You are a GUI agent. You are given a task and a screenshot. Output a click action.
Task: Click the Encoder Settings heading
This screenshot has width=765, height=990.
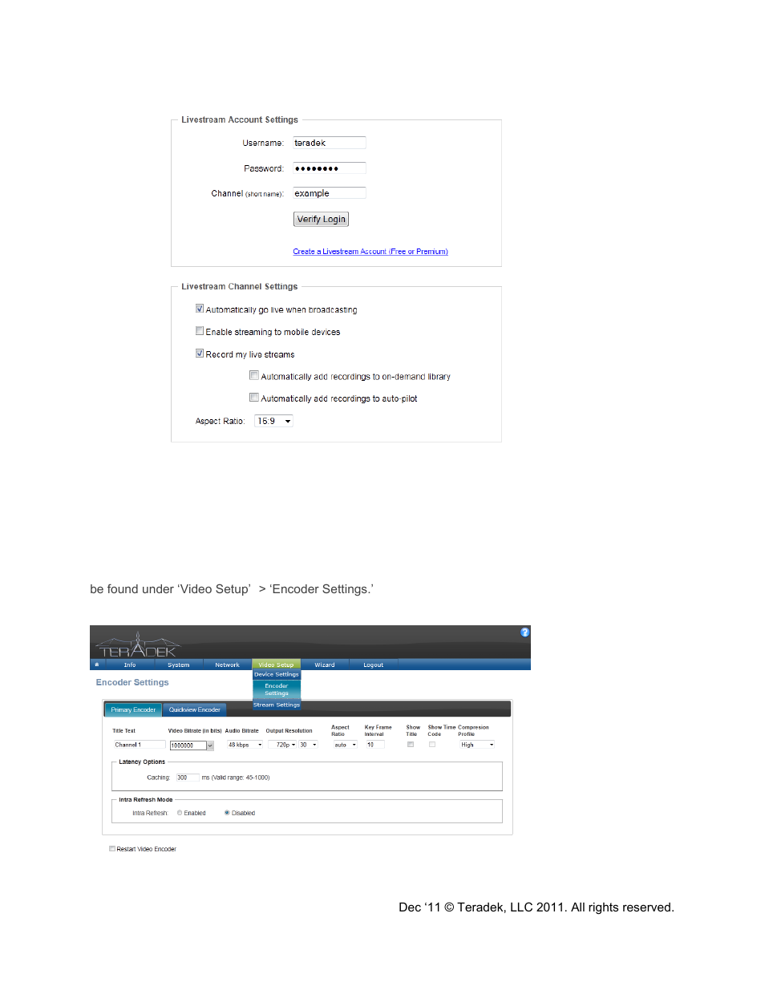[132, 683]
